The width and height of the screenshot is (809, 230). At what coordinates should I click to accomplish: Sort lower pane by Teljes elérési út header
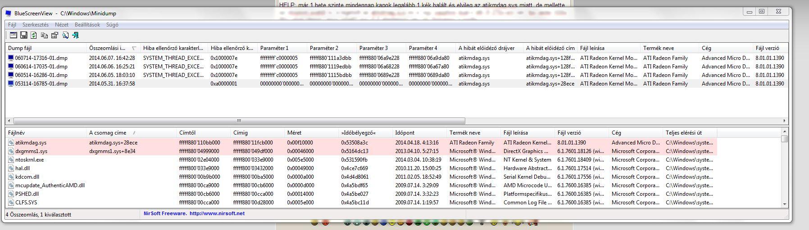690,133
